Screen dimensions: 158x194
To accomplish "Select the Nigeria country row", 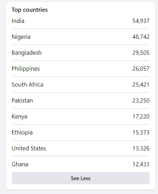I will (x=81, y=37).
